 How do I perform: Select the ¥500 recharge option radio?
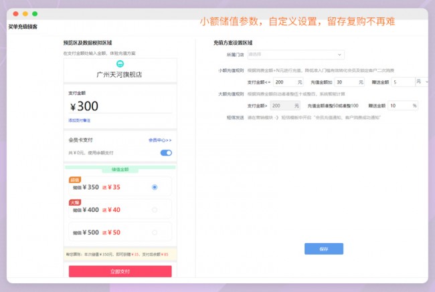coord(155,233)
